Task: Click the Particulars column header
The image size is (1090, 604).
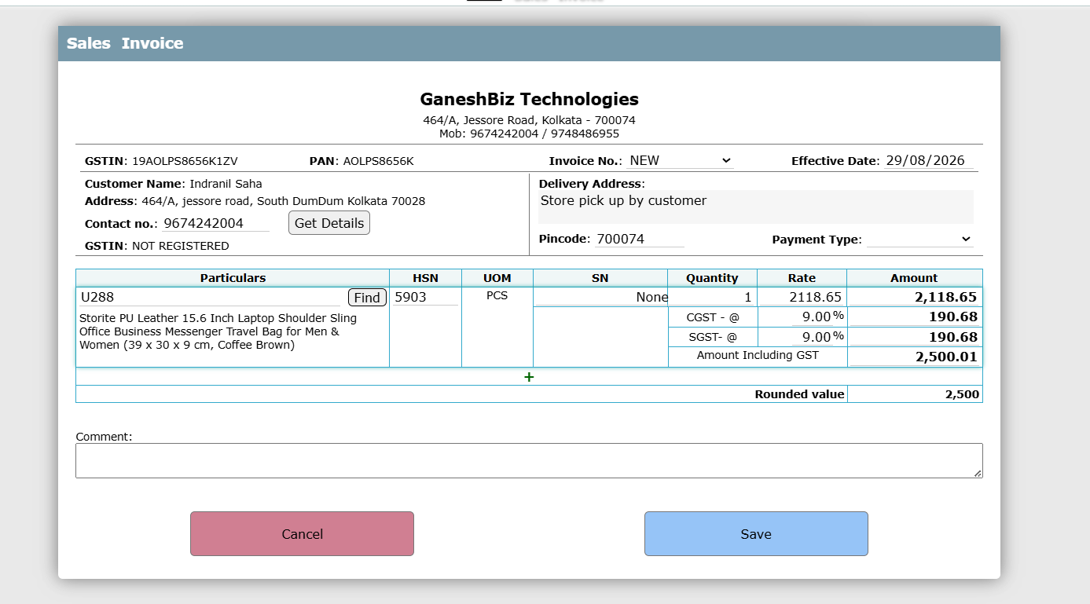Action: 233,278
